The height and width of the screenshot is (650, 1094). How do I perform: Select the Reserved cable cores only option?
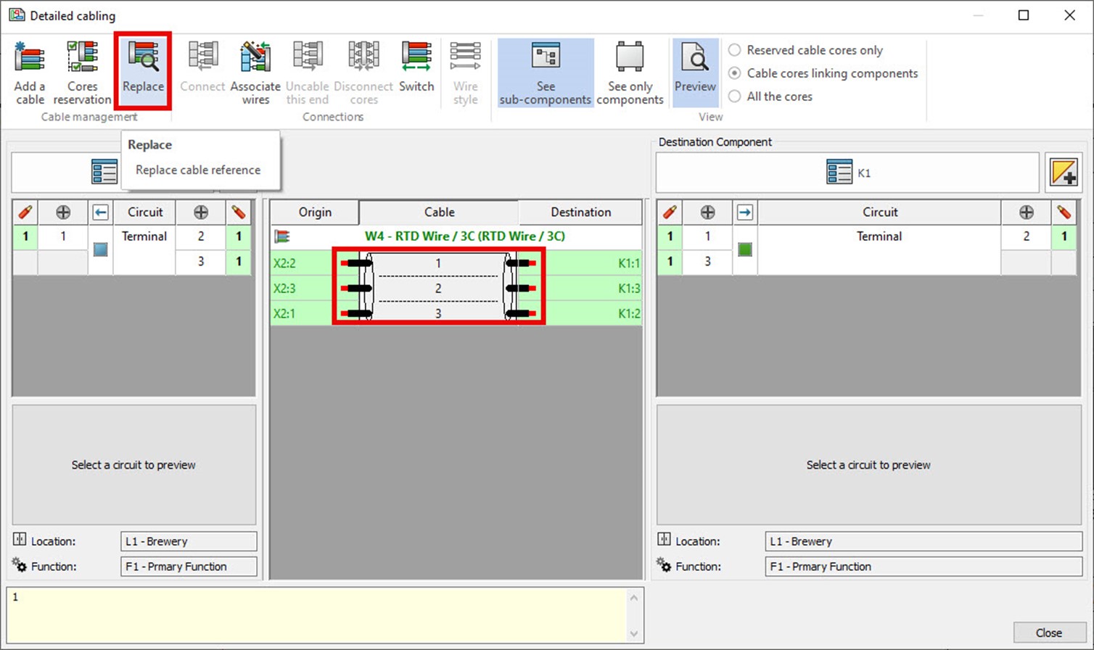(x=734, y=50)
